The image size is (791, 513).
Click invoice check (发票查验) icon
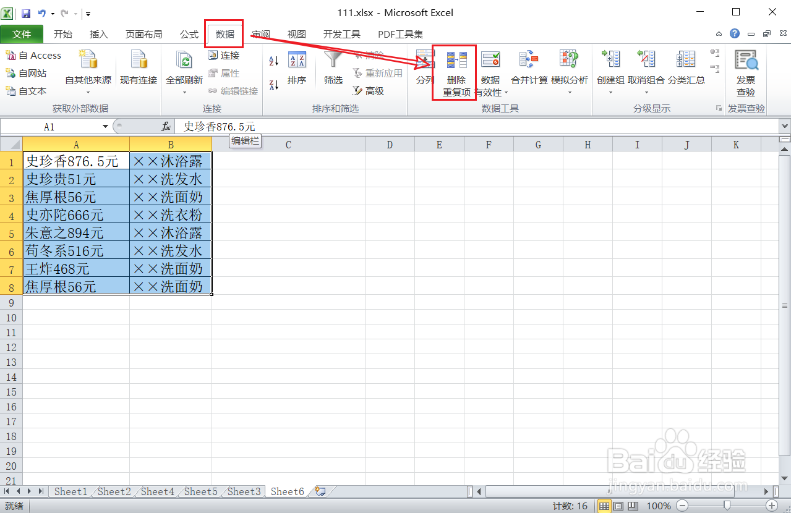pyautogui.click(x=746, y=60)
